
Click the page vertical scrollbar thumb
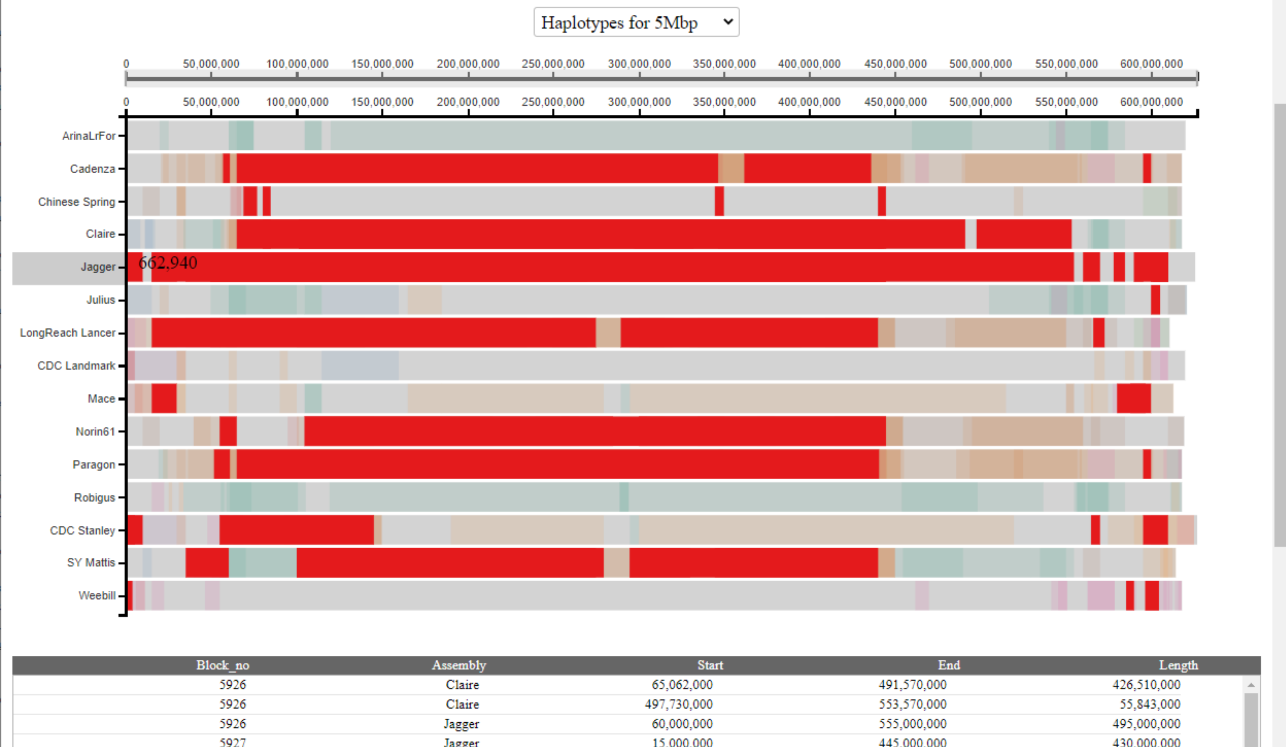tap(1279, 325)
